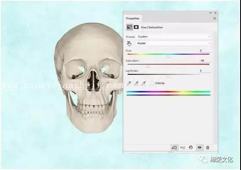Screen dimensions: 241x170
Task: View the previous state icon
Action: point(182,148)
